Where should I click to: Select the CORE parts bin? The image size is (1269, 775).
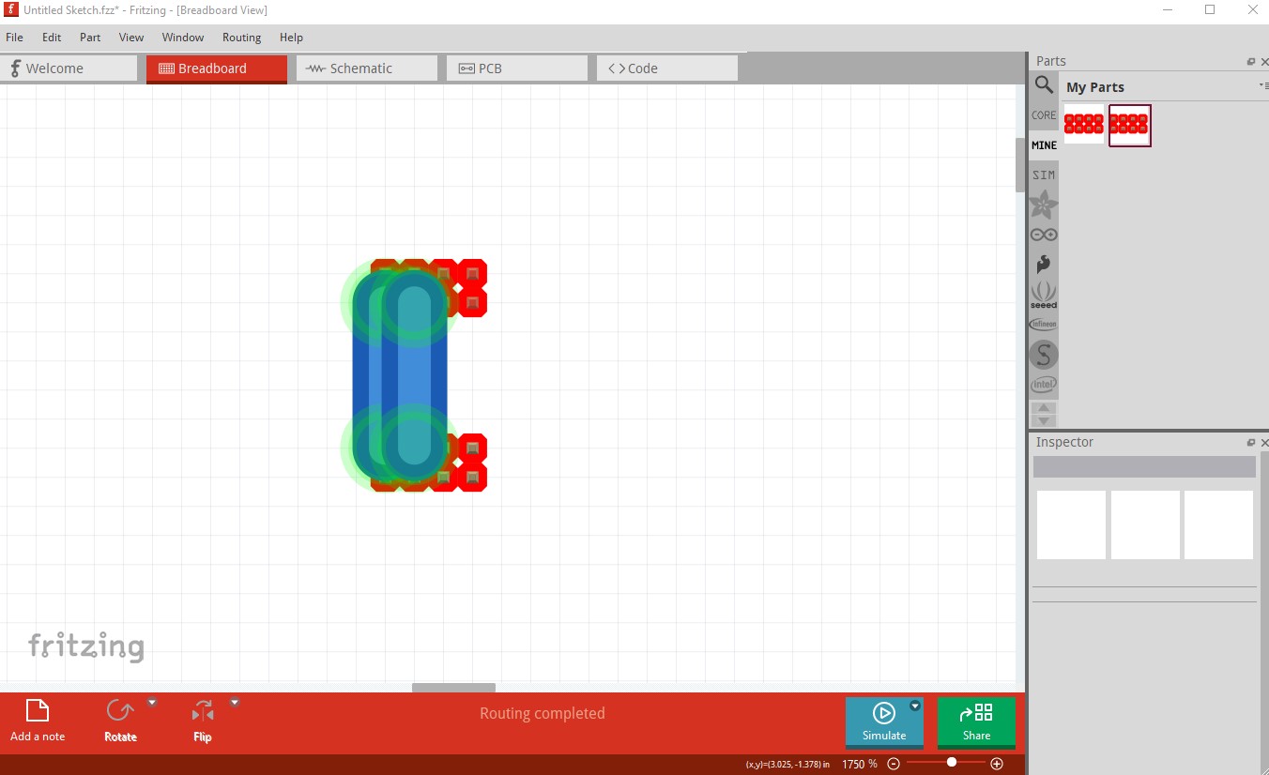[x=1044, y=115]
